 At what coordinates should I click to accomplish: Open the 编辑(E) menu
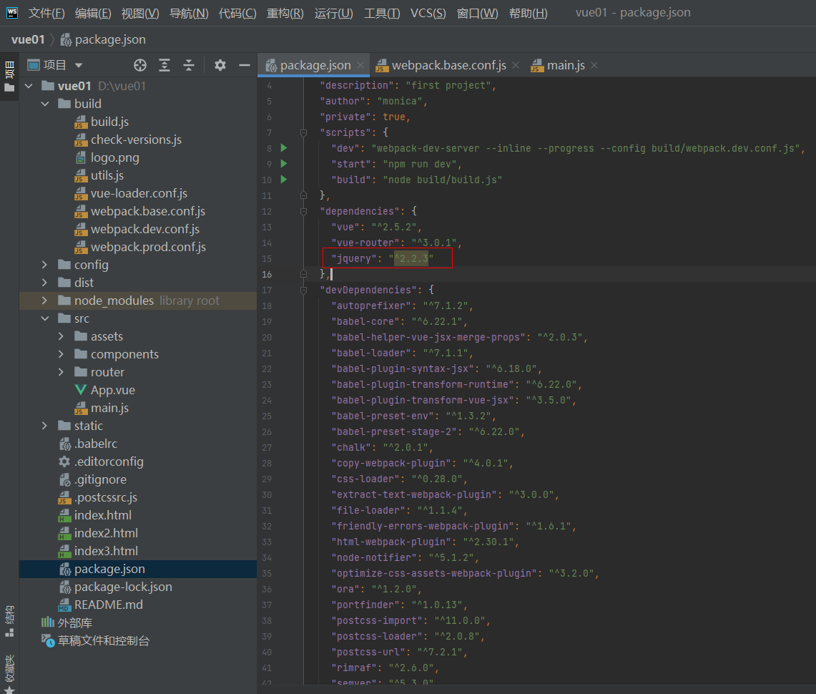[93, 13]
